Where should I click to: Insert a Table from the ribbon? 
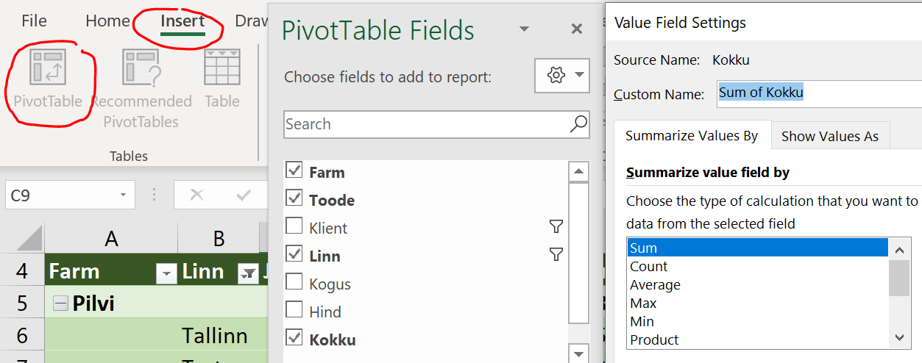point(221,68)
